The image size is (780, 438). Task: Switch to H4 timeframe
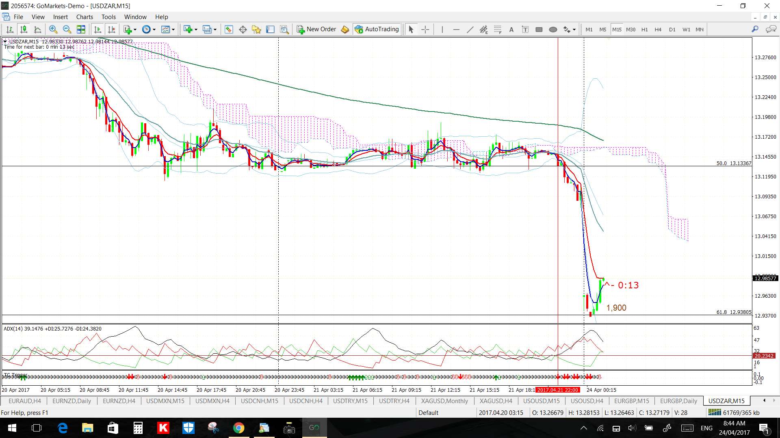point(658,29)
